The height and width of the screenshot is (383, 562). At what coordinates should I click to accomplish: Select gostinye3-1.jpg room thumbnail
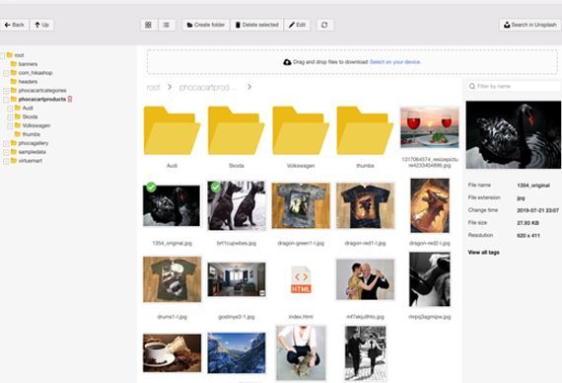coord(237,279)
